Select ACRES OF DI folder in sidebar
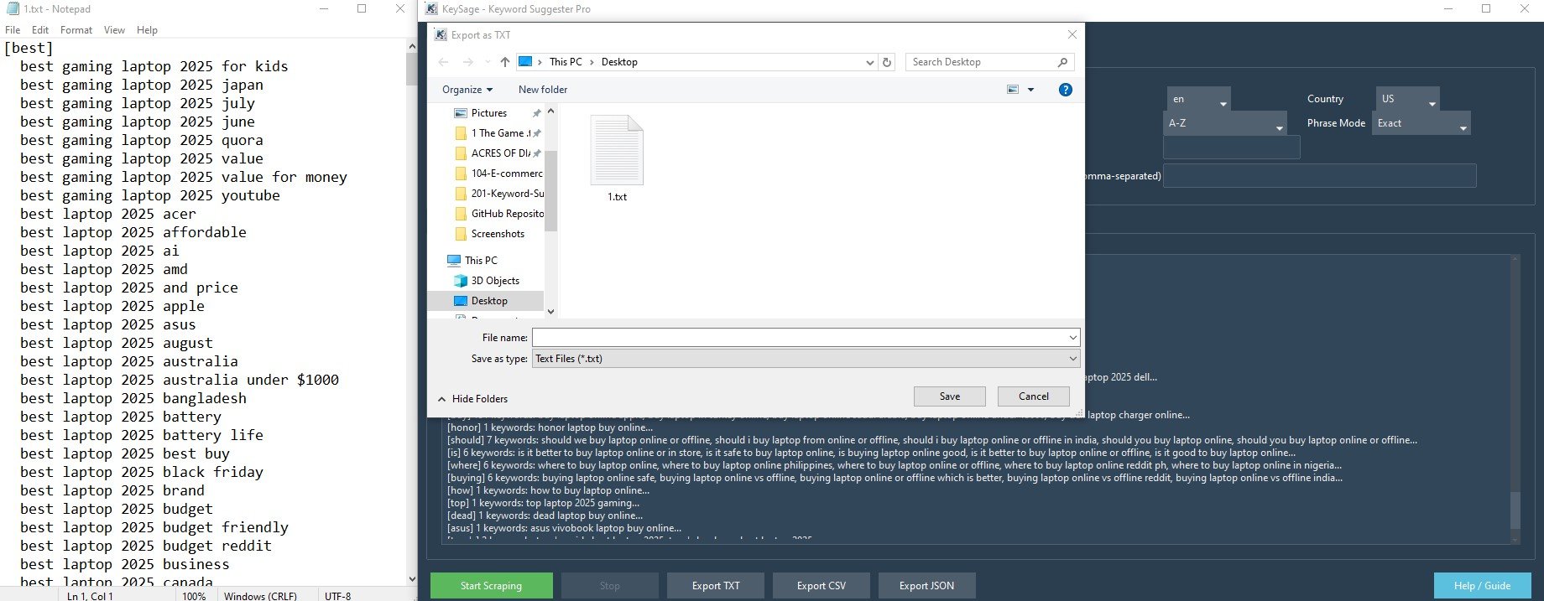 (498, 153)
